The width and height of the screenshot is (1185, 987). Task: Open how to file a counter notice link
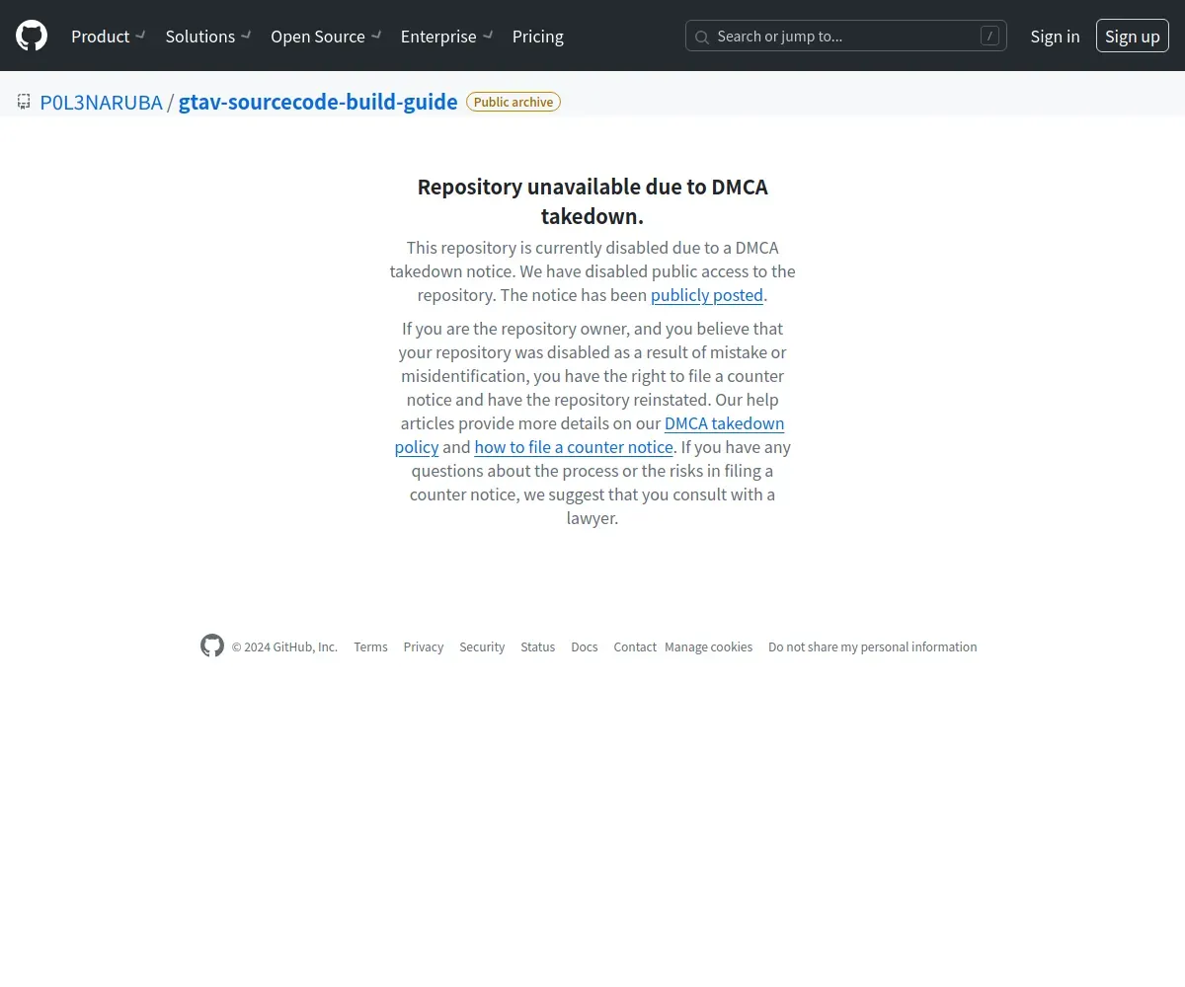574,447
